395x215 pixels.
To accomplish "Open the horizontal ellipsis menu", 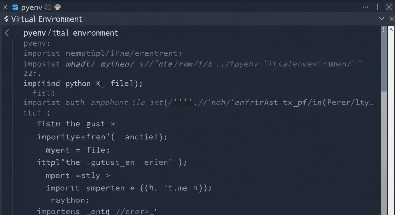I will [x=365, y=7].
